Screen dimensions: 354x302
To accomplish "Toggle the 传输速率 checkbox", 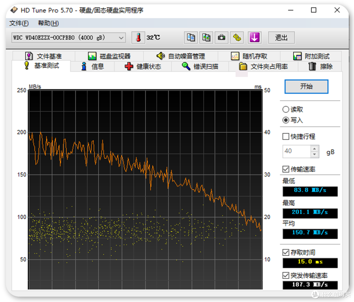I will (299, 169).
